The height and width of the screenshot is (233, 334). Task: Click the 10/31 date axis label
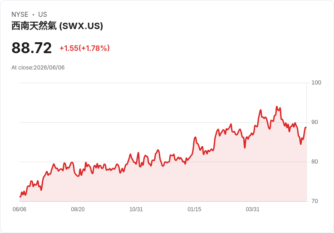click(136, 209)
